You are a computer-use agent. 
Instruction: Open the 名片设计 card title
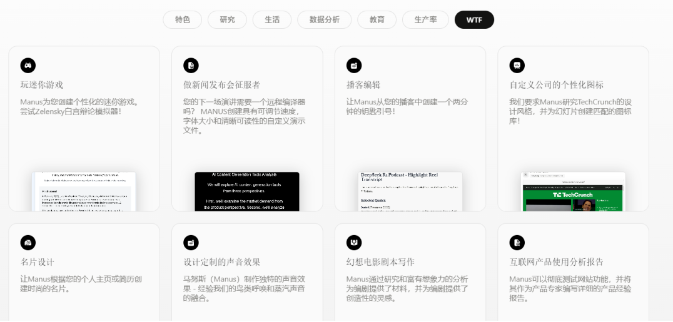pyautogui.click(x=38, y=263)
